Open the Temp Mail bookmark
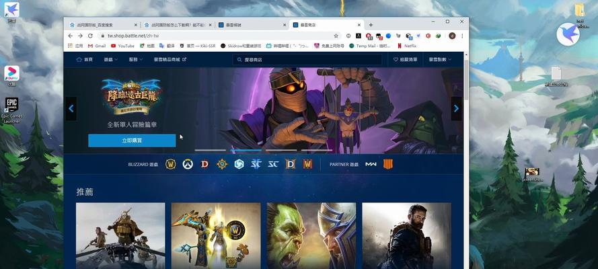 (369, 46)
